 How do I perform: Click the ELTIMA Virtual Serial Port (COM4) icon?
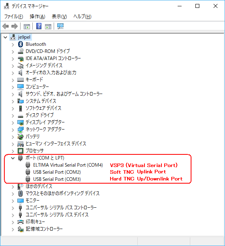(x=28, y=165)
